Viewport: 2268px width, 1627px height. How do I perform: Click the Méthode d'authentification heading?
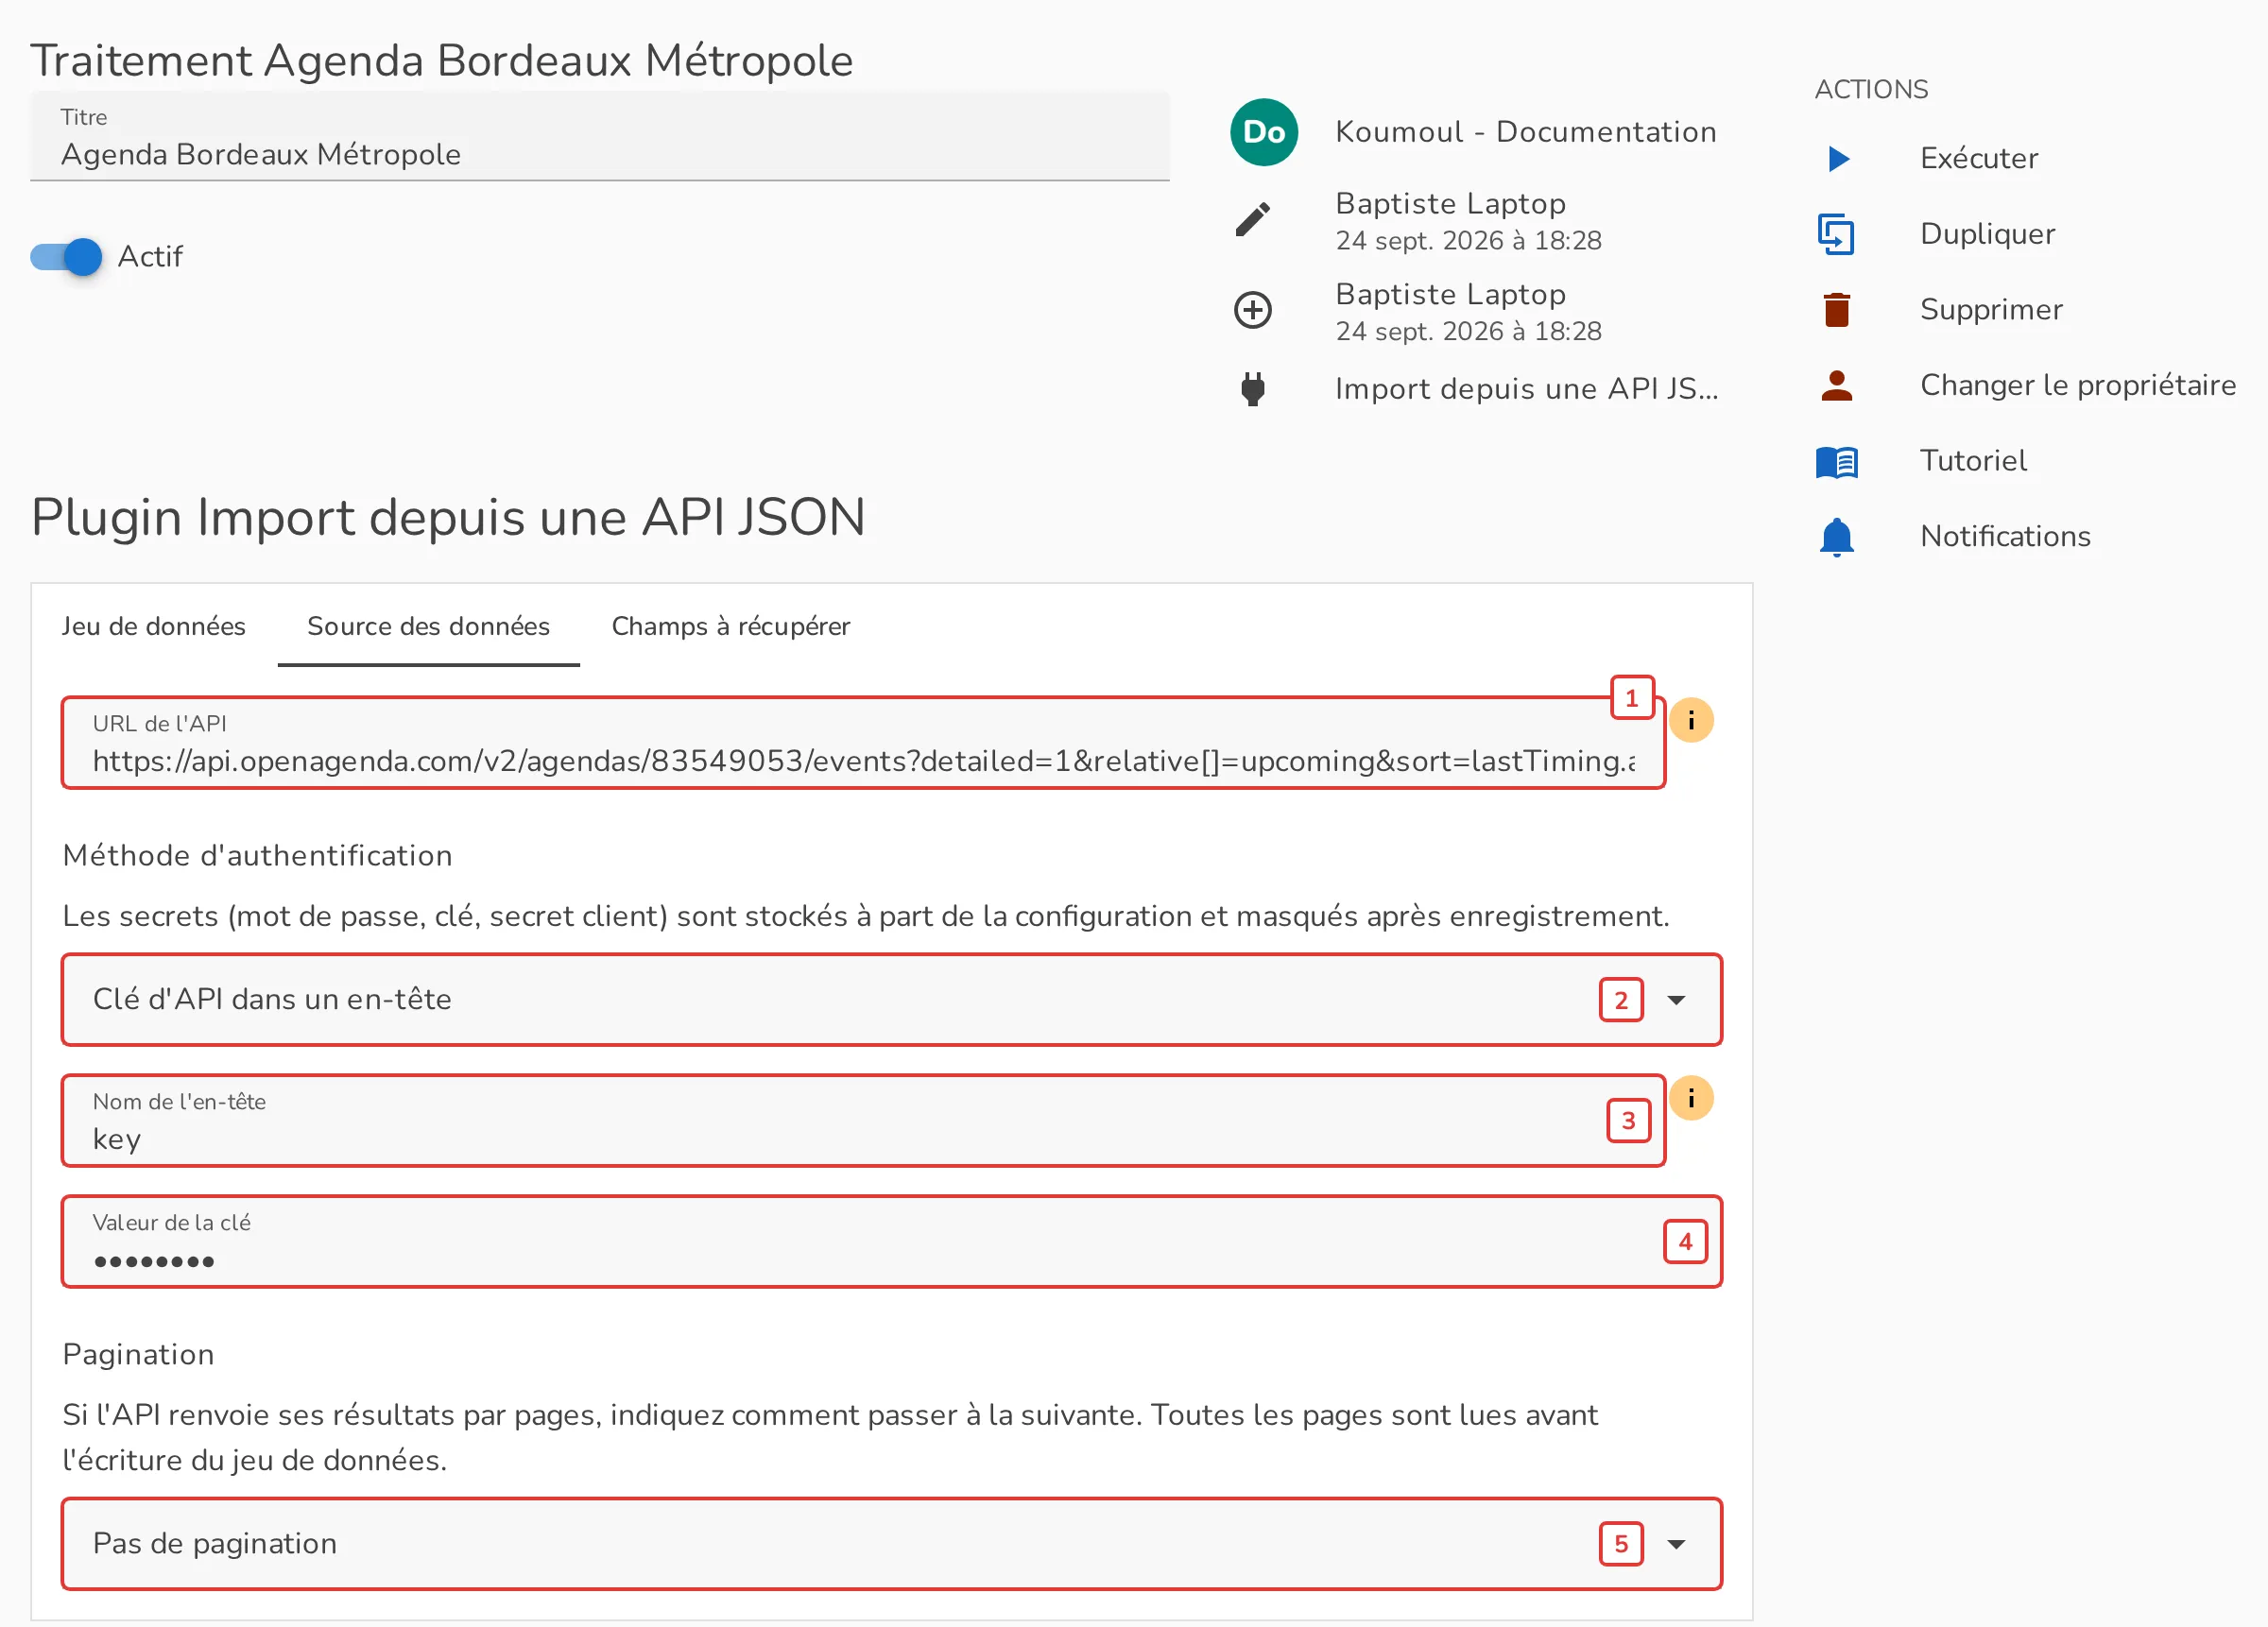(257, 856)
